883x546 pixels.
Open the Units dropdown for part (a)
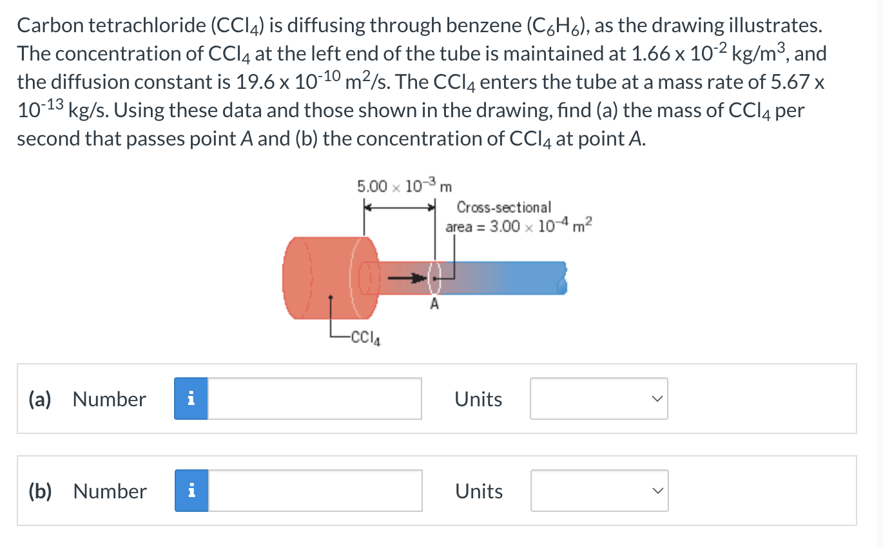point(598,399)
